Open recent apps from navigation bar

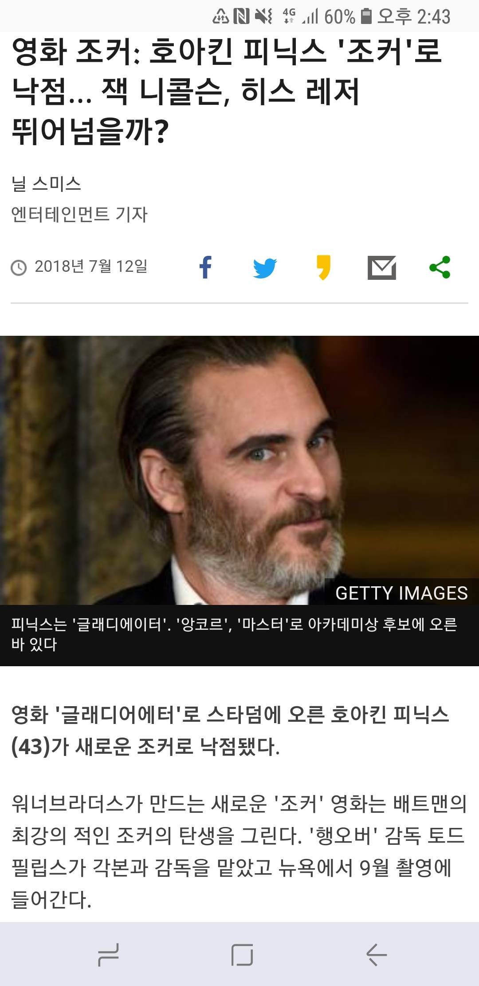[x=108, y=954]
